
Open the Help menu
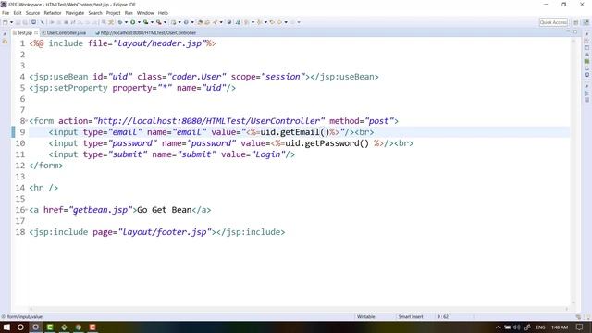163,13
